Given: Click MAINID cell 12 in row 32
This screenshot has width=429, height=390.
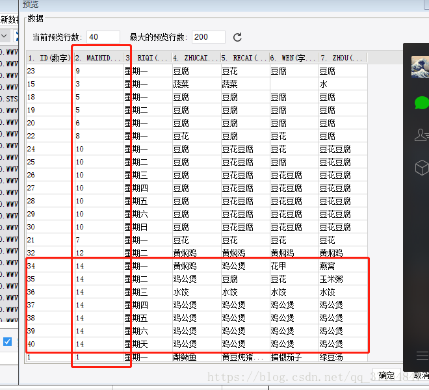Looking at the screenshot, I should pos(99,253).
